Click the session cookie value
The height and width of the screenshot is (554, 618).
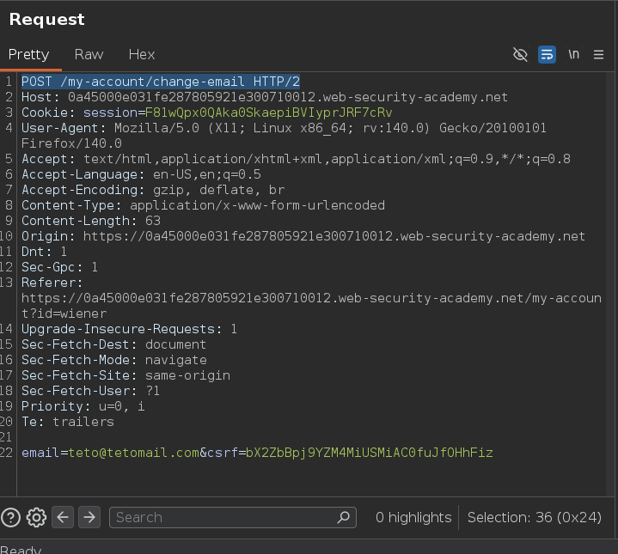[x=268, y=113]
